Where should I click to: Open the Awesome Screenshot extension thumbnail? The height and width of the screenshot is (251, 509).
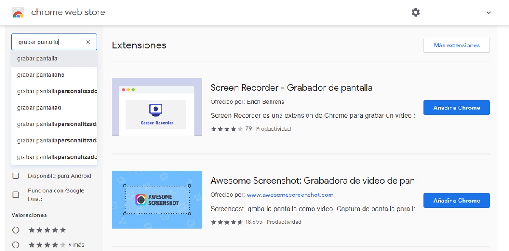tap(157, 200)
